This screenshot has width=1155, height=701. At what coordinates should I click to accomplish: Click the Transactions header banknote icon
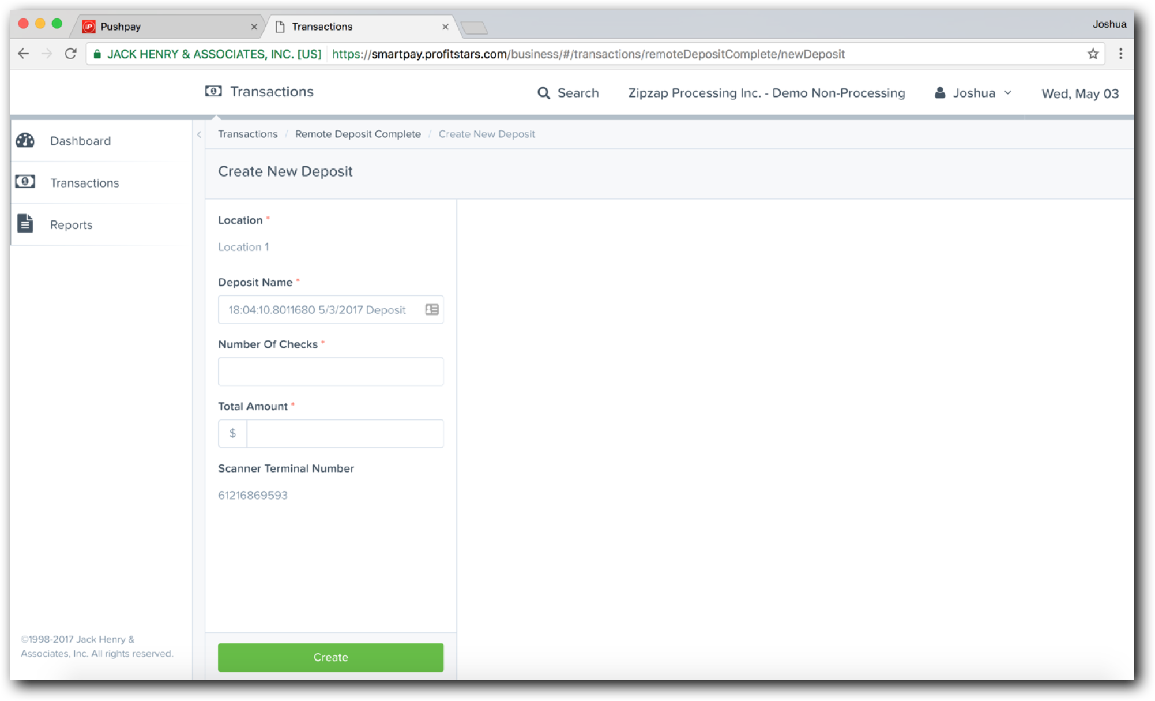(213, 91)
